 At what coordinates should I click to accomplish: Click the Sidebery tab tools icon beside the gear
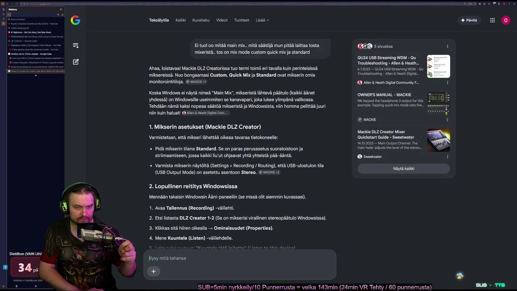[58, 15]
